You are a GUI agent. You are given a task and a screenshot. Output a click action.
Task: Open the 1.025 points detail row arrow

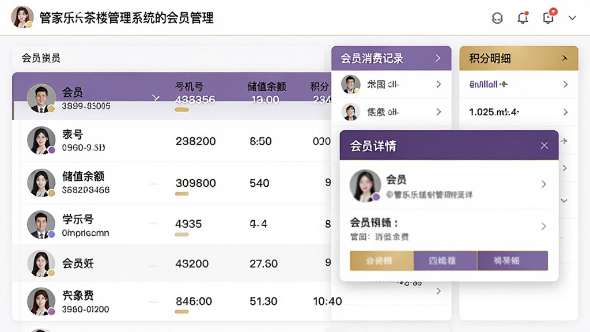(566, 112)
